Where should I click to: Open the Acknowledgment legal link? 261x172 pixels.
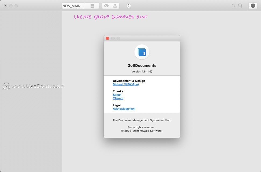(x=124, y=109)
